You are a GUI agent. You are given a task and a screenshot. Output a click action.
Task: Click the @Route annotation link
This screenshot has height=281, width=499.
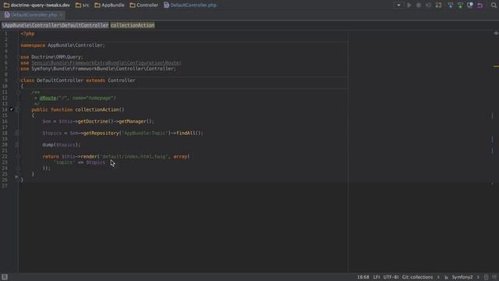pos(48,98)
